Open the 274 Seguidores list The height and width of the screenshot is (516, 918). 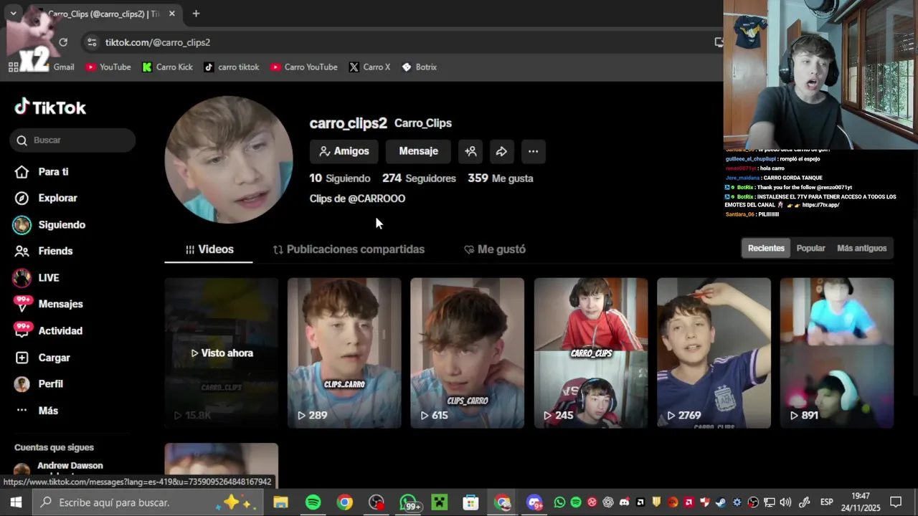(419, 178)
